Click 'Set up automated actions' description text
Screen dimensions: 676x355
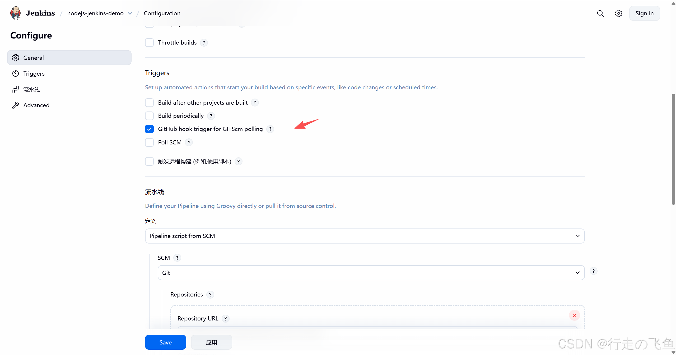291,87
